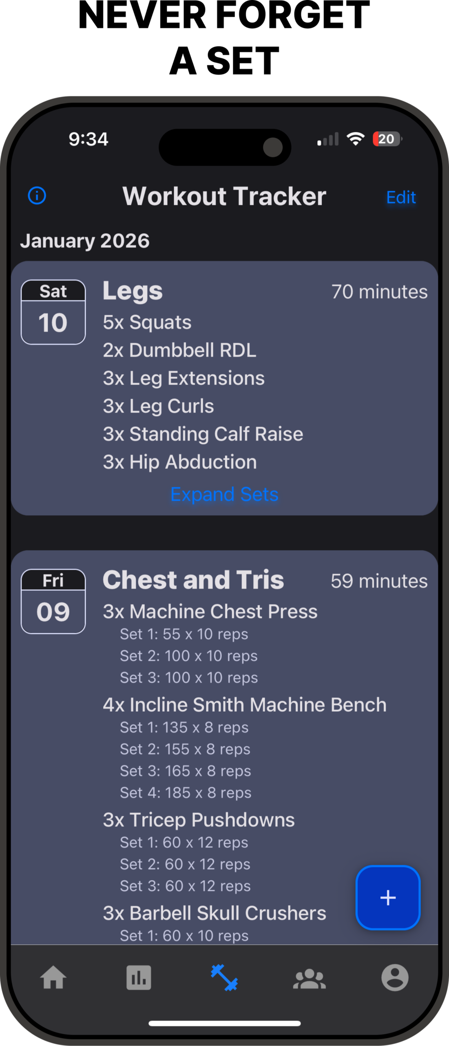Image resolution: width=449 pixels, height=1046 pixels.
Task: Tap the Wi-Fi status icon
Action: click(356, 139)
